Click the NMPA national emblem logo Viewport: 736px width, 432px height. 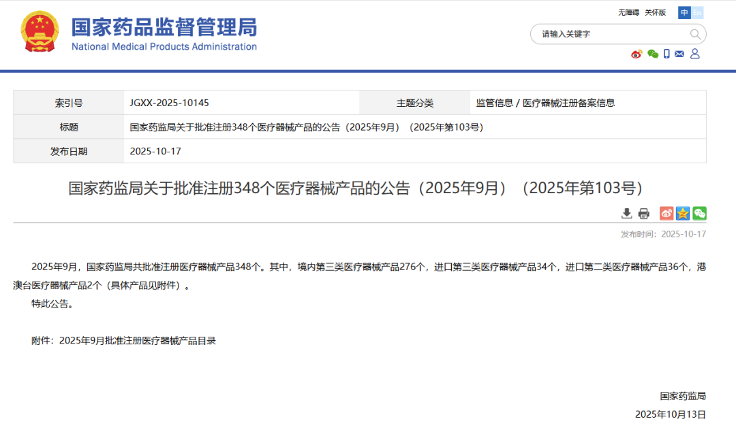(40, 31)
